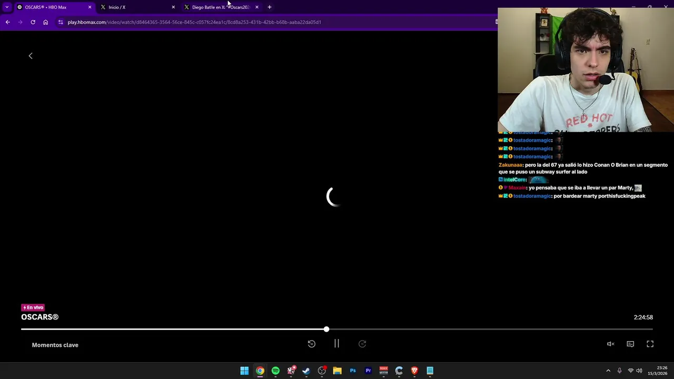The width and height of the screenshot is (674, 379).
Task: Click the microphone tray icon
Action: click(619, 371)
